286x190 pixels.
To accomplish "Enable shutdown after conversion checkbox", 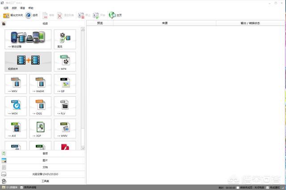I will coord(238,187).
